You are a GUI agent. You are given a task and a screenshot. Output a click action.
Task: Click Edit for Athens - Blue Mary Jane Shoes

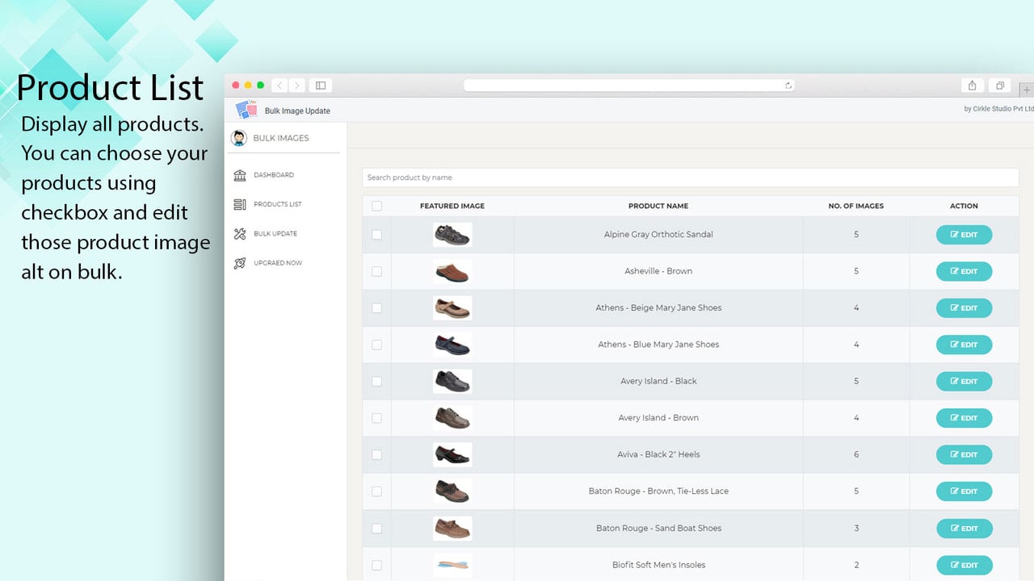pos(964,345)
